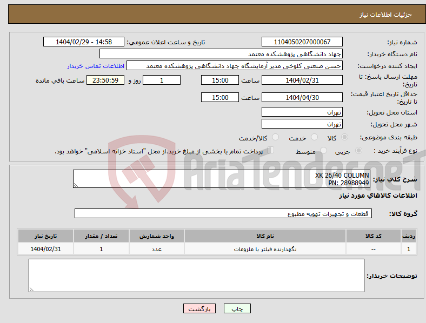Click the تعداد / مقدار column header
This screenshot has height=323, width=426.
[x=101, y=236]
